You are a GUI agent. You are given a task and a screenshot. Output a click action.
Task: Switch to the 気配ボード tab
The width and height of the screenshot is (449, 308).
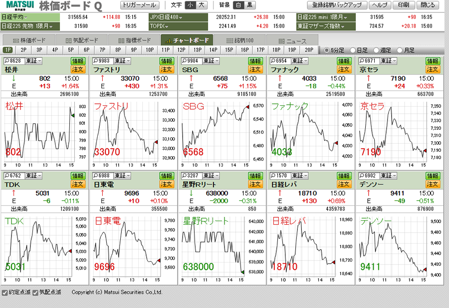click(x=82, y=40)
